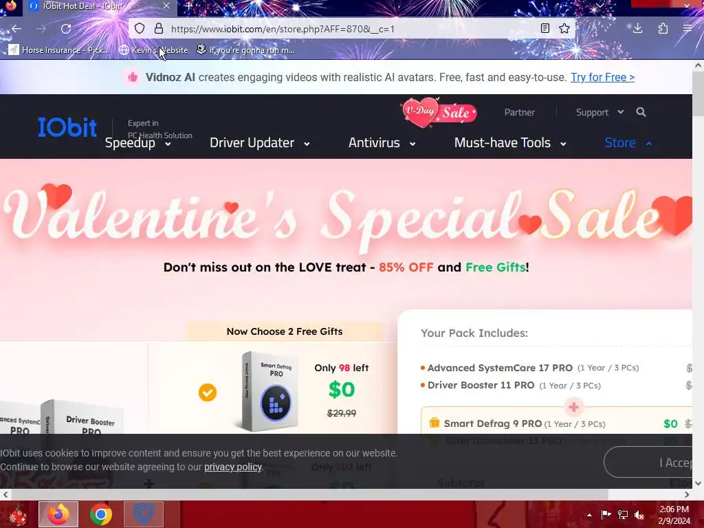This screenshot has height=528, width=704.
Task: Toggle the Smart Defrag PRO gift checkmark
Action: (x=208, y=393)
